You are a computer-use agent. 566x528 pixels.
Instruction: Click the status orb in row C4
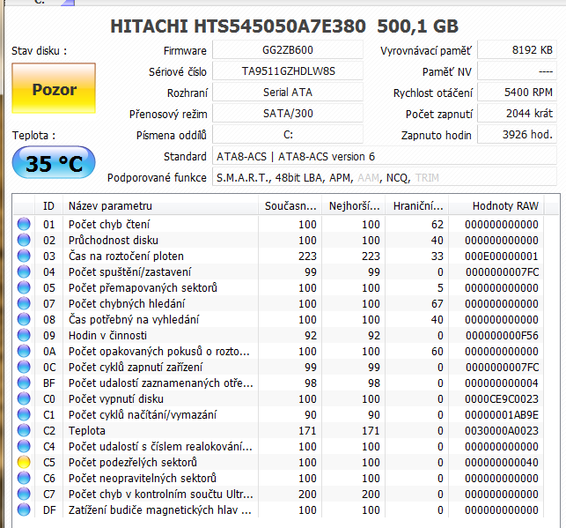[24, 447]
